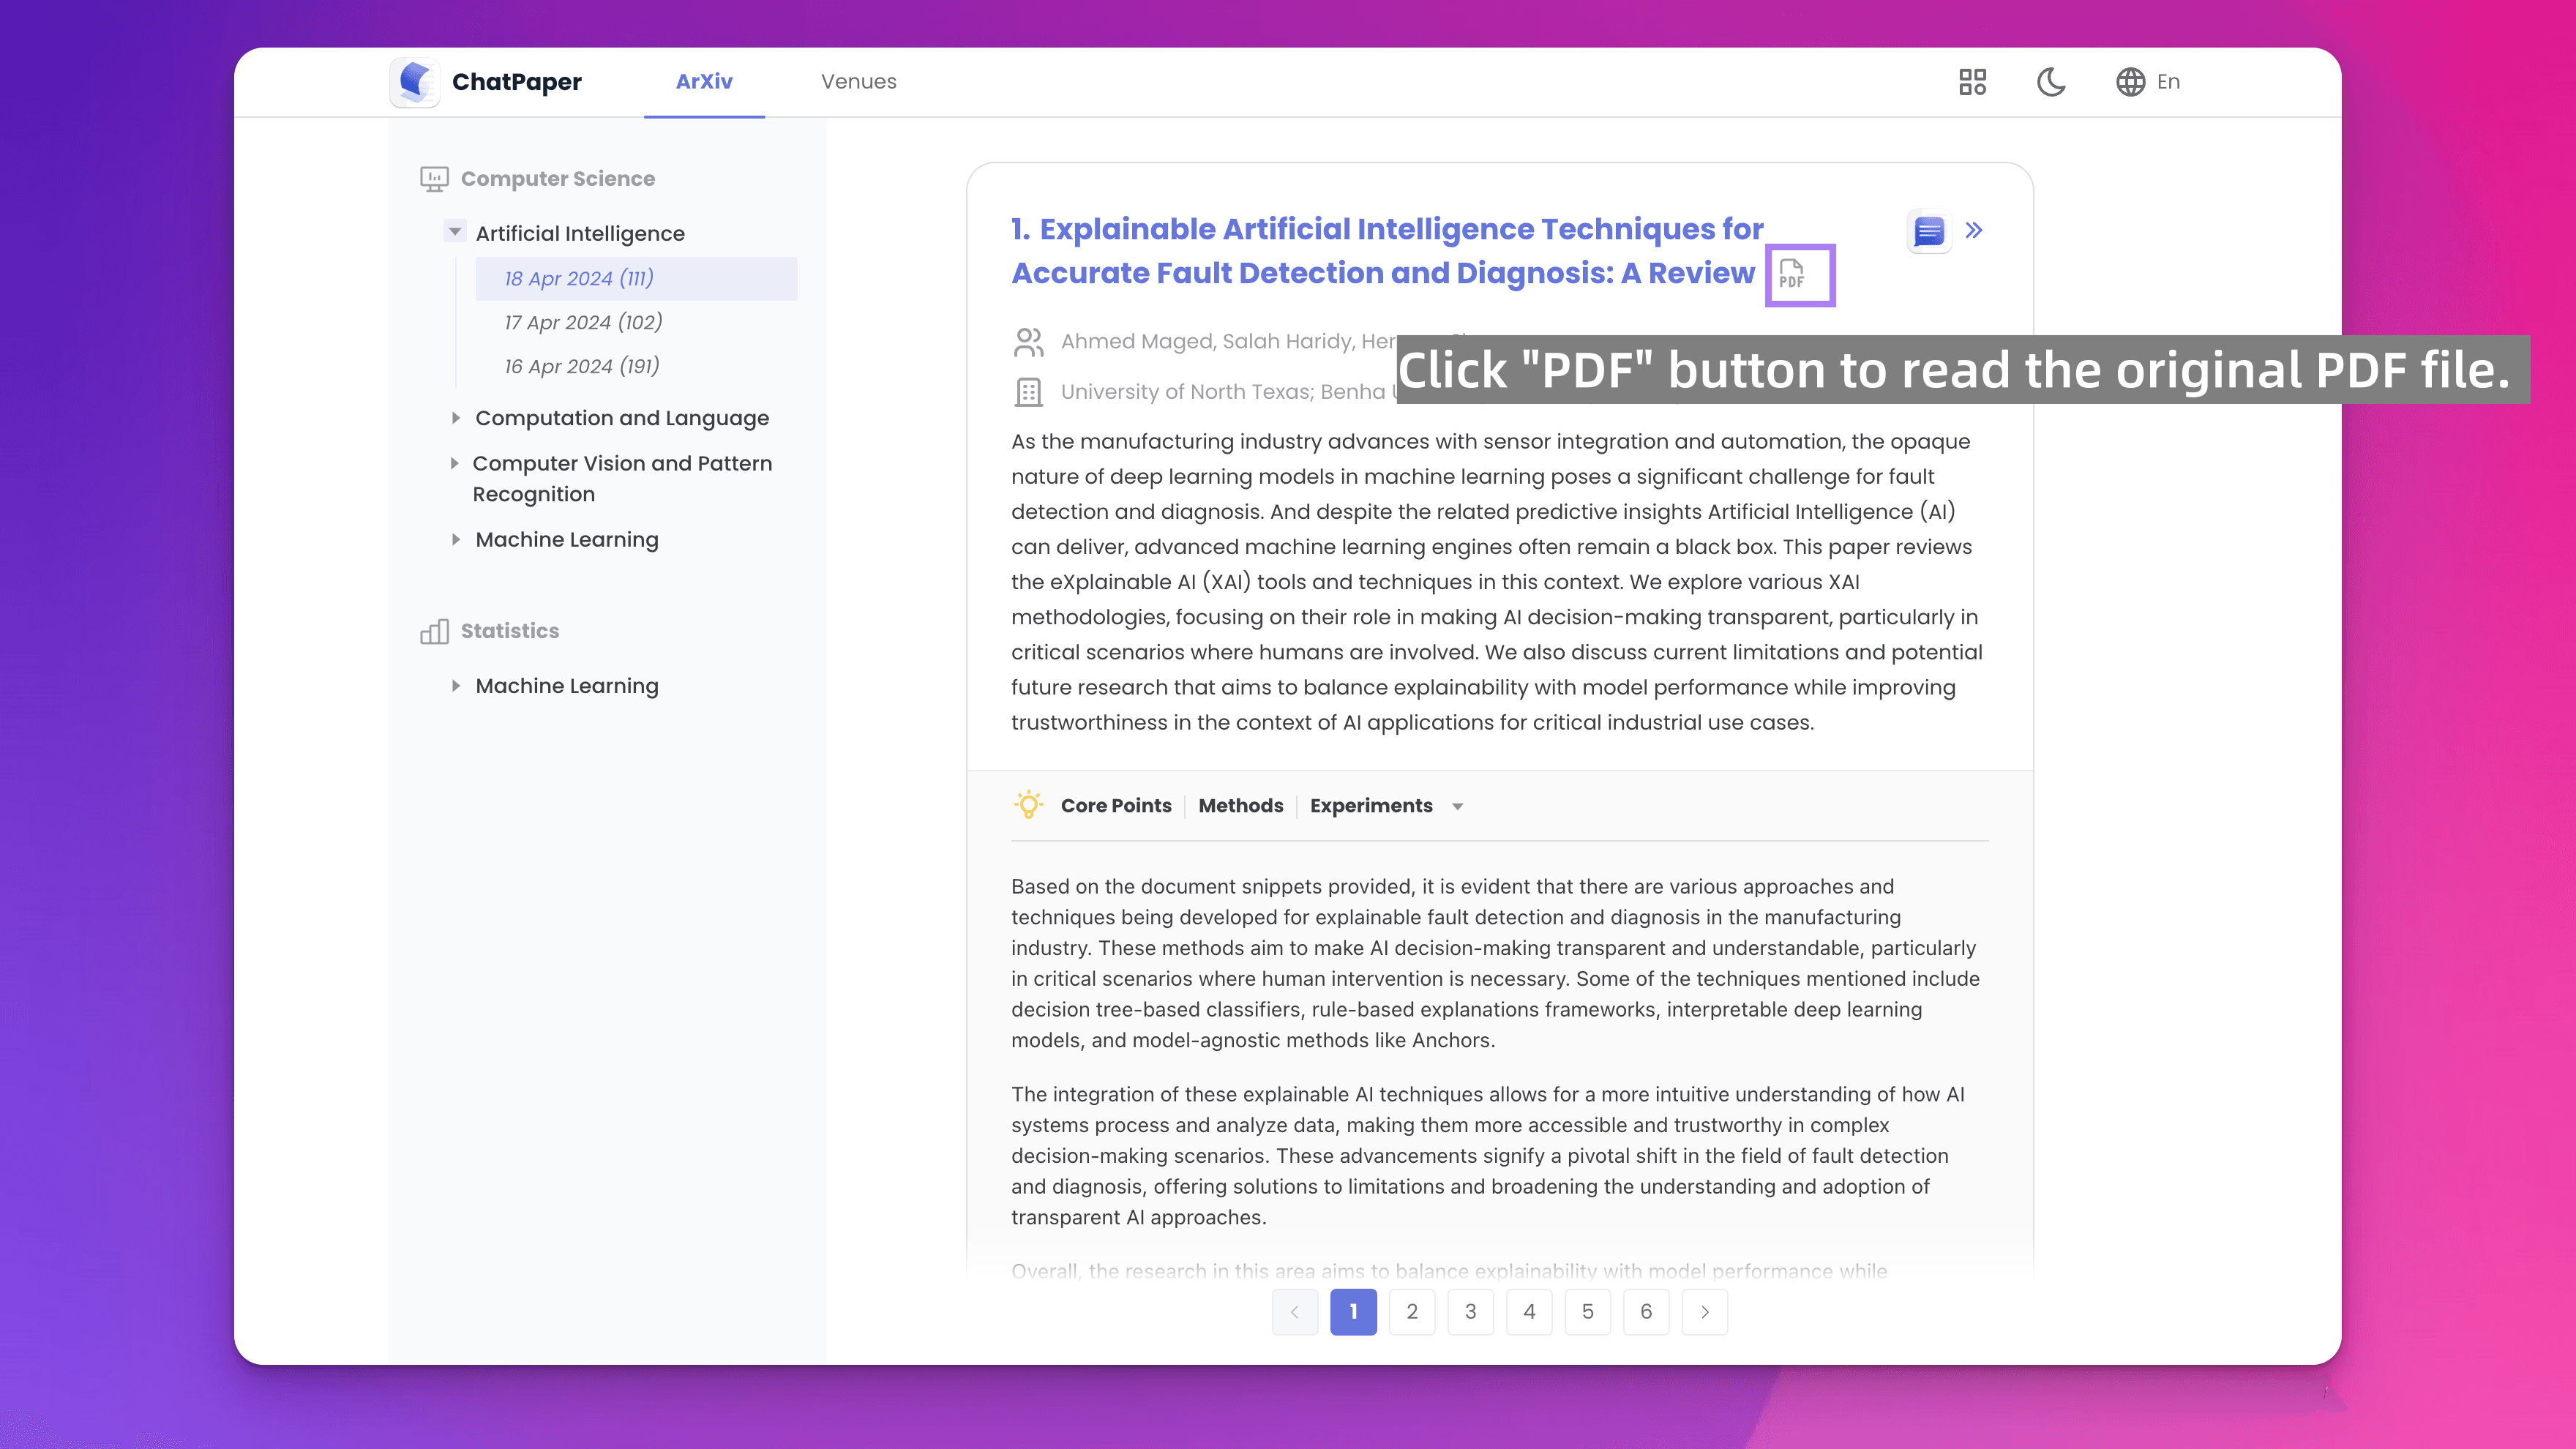The image size is (2576, 1449).
Task: Click the Computer Science monitor icon
Action: (434, 179)
